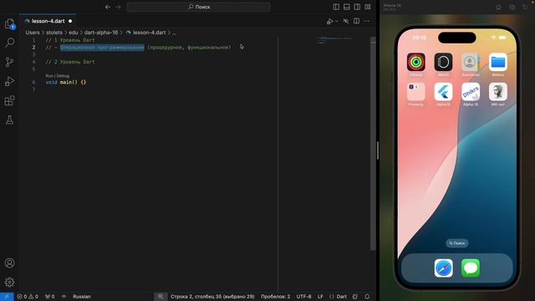Open go-to-line via cursor position status

point(212,297)
